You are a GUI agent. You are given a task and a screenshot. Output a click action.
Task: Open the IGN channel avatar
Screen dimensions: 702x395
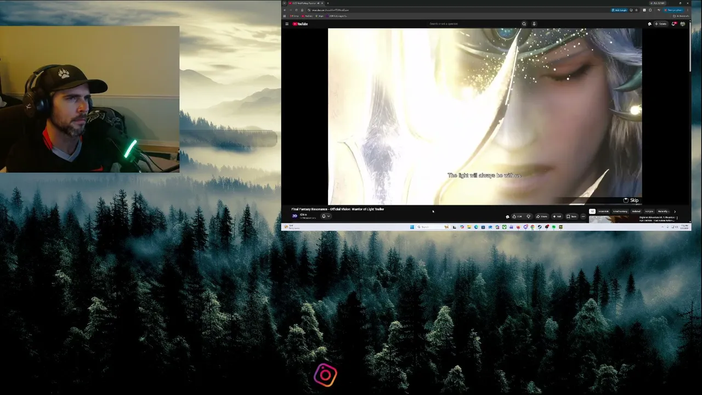[295, 216]
